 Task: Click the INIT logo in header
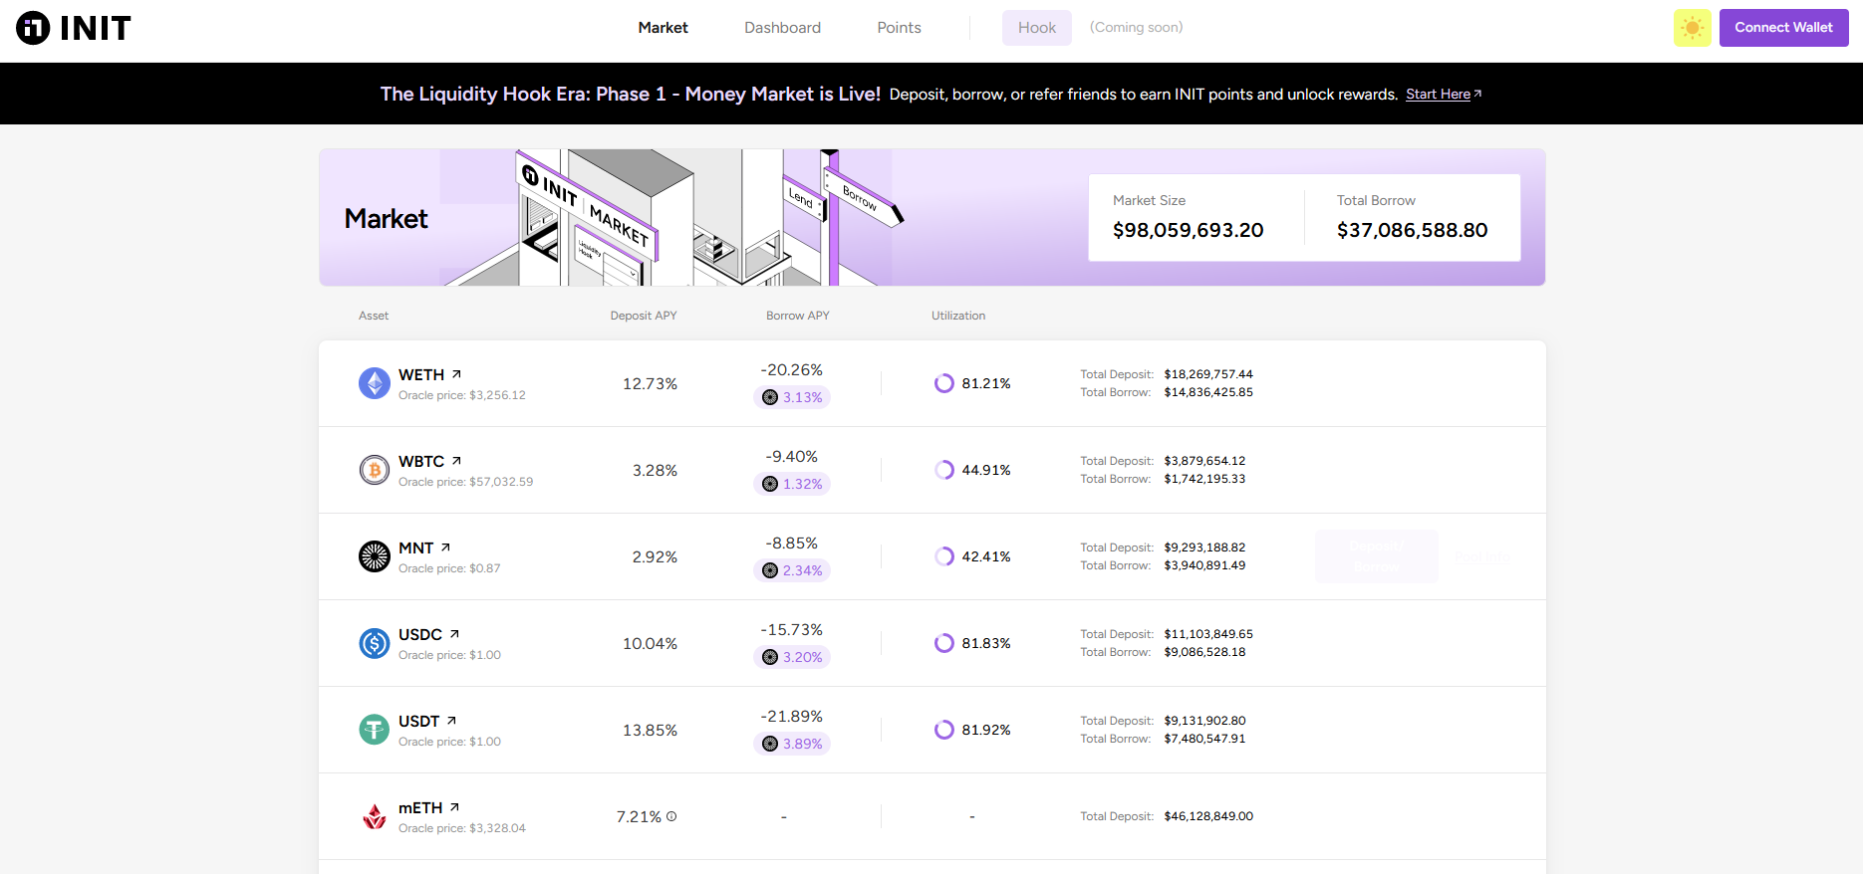point(74,28)
